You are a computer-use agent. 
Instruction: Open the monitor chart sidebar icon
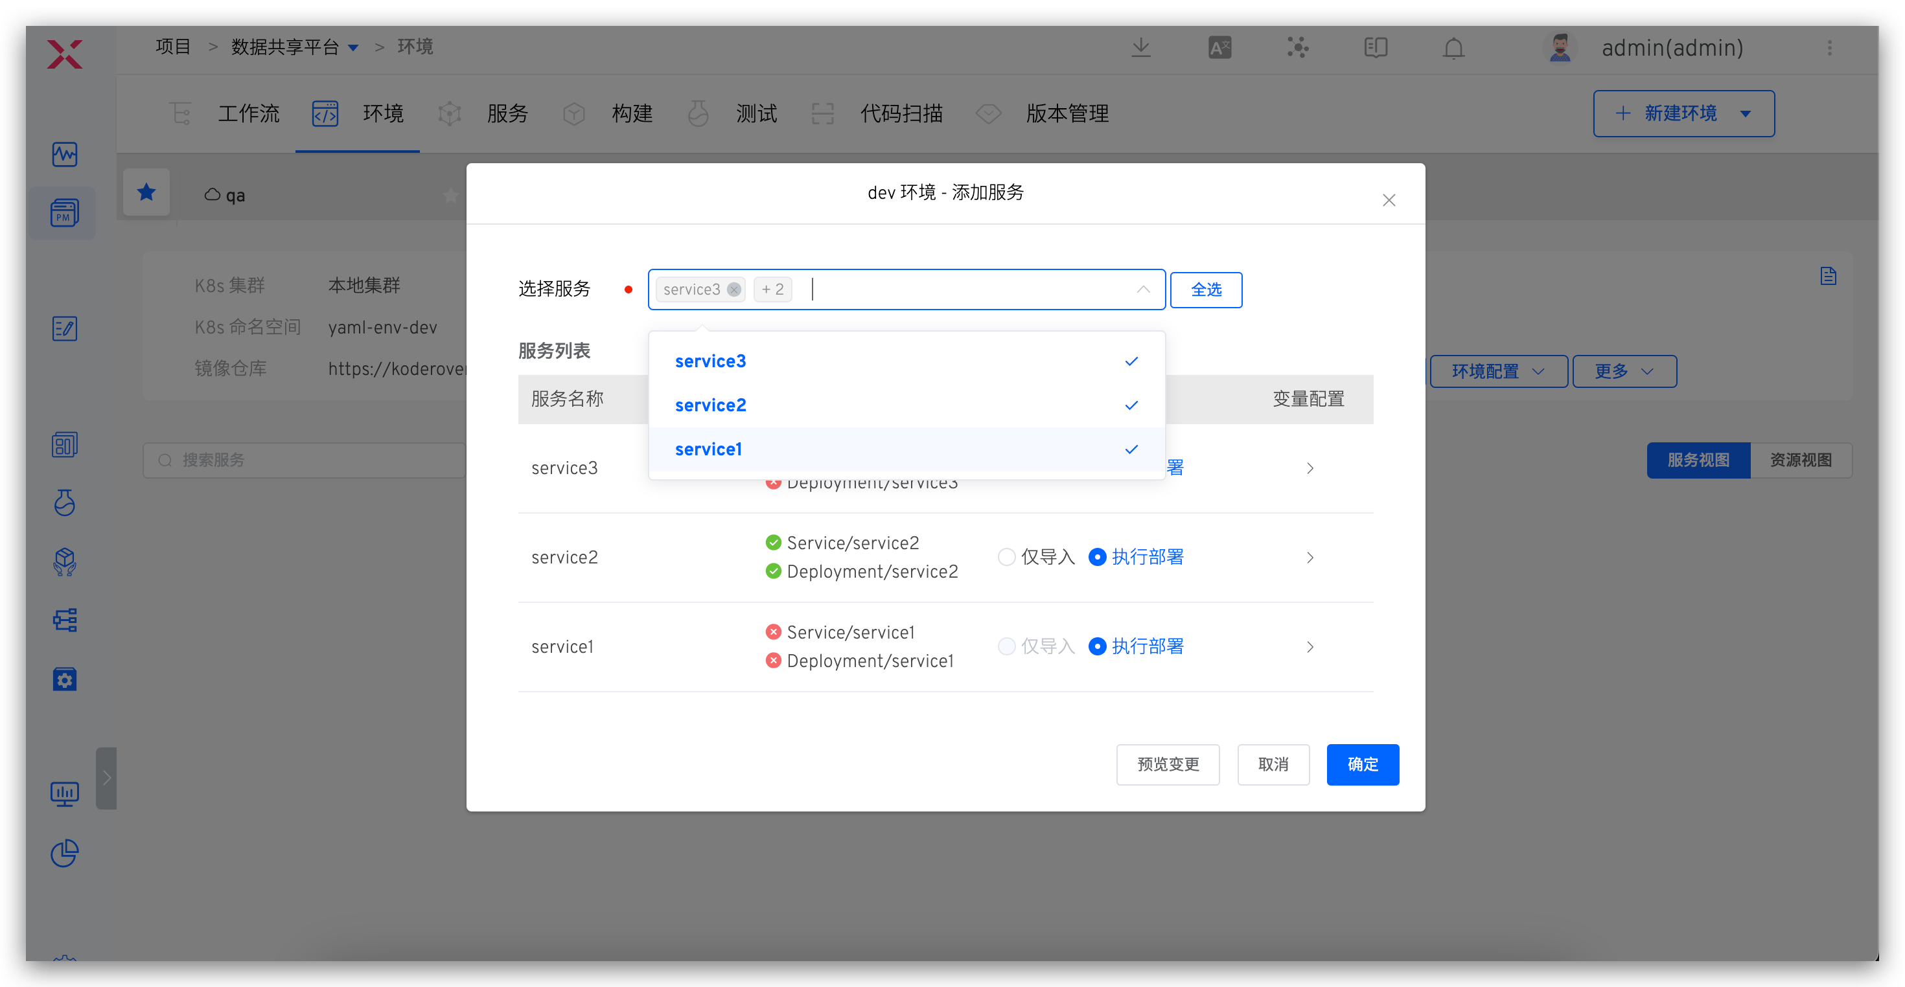tap(64, 794)
